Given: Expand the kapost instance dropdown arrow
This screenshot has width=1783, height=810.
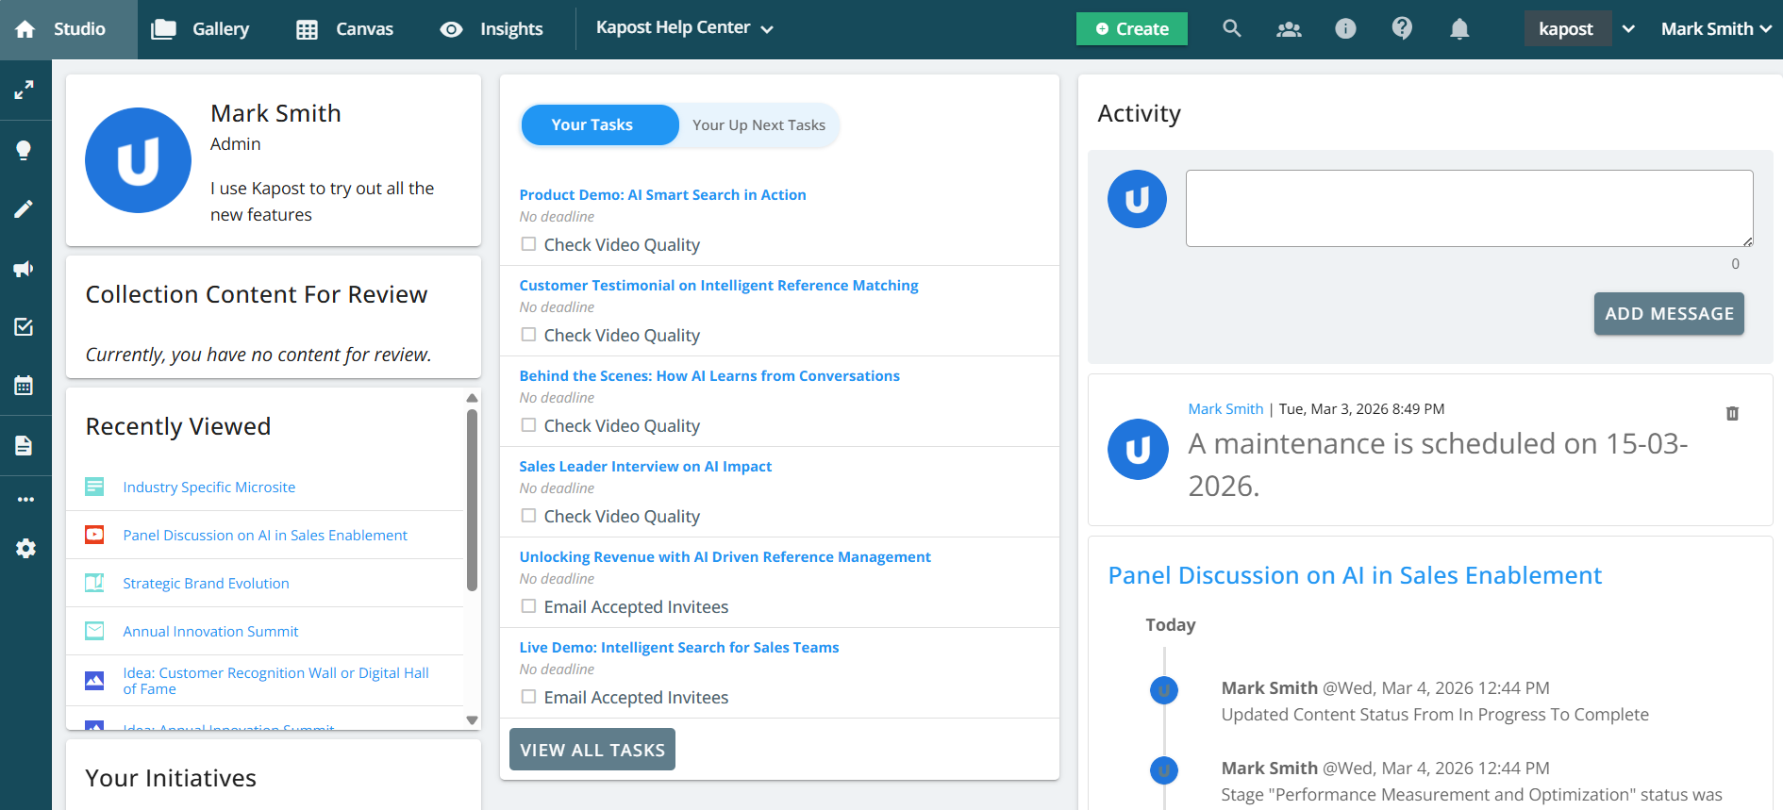Looking at the screenshot, I should click(1628, 29).
